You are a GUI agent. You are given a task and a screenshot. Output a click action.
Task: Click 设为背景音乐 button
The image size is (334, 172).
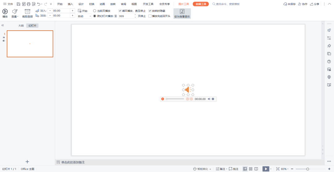point(182,14)
